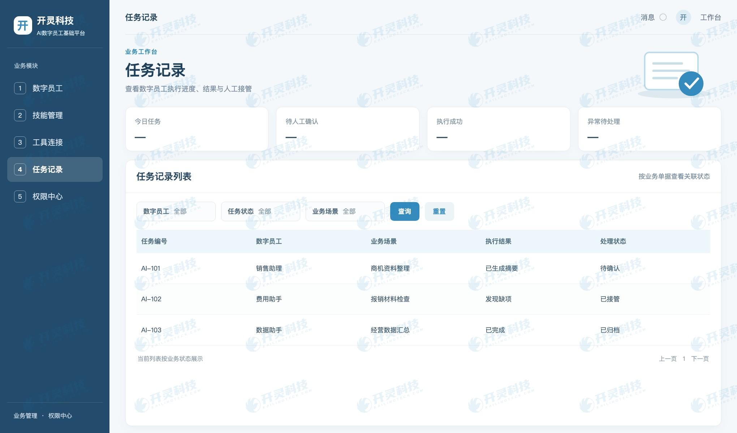The width and height of the screenshot is (737, 433).
Task: Click the 处理状态 column header
Action: click(613, 241)
